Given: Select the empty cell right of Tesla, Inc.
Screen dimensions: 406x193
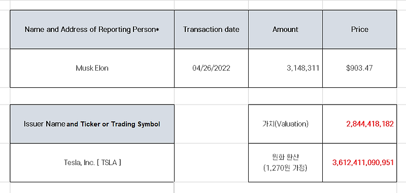Looking at the screenshot, I should tap(211, 163).
